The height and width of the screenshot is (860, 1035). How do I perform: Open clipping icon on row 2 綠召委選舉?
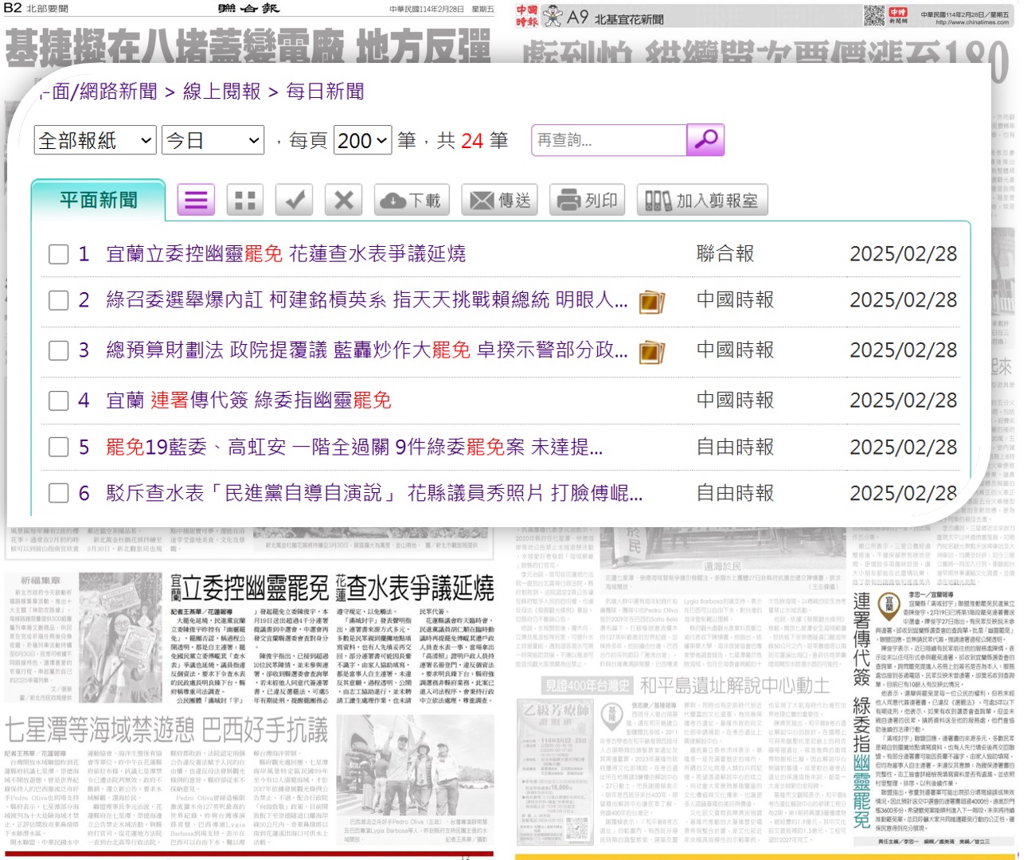tap(652, 302)
